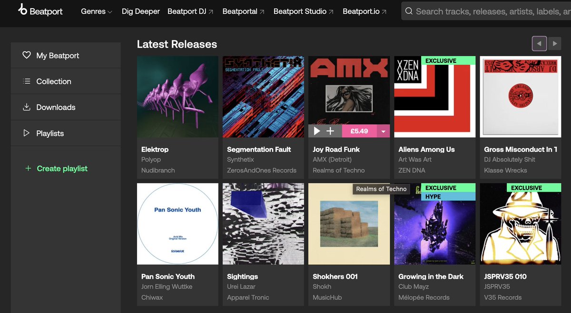Play the Joy Road Funk release

click(x=316, y=131)
